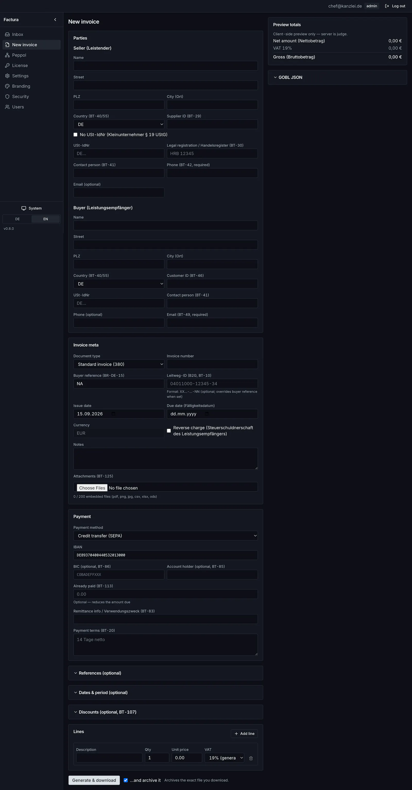Screen dimensions: 412x790
Task: Click the Users people icon
Action: (x=7, y=107)
